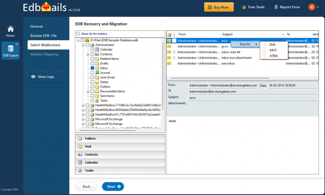Expand the Contacts folder node
The height and width of the screenshot is (195, 325).
click(88, 54)
